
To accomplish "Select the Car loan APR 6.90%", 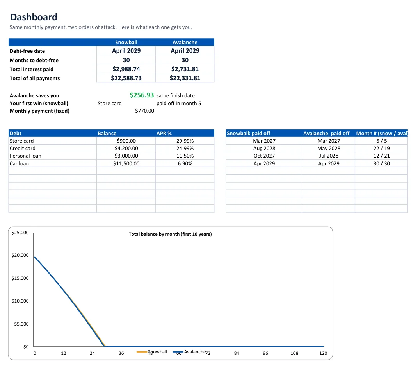I will pyautogui.click(x=185, y=163).
